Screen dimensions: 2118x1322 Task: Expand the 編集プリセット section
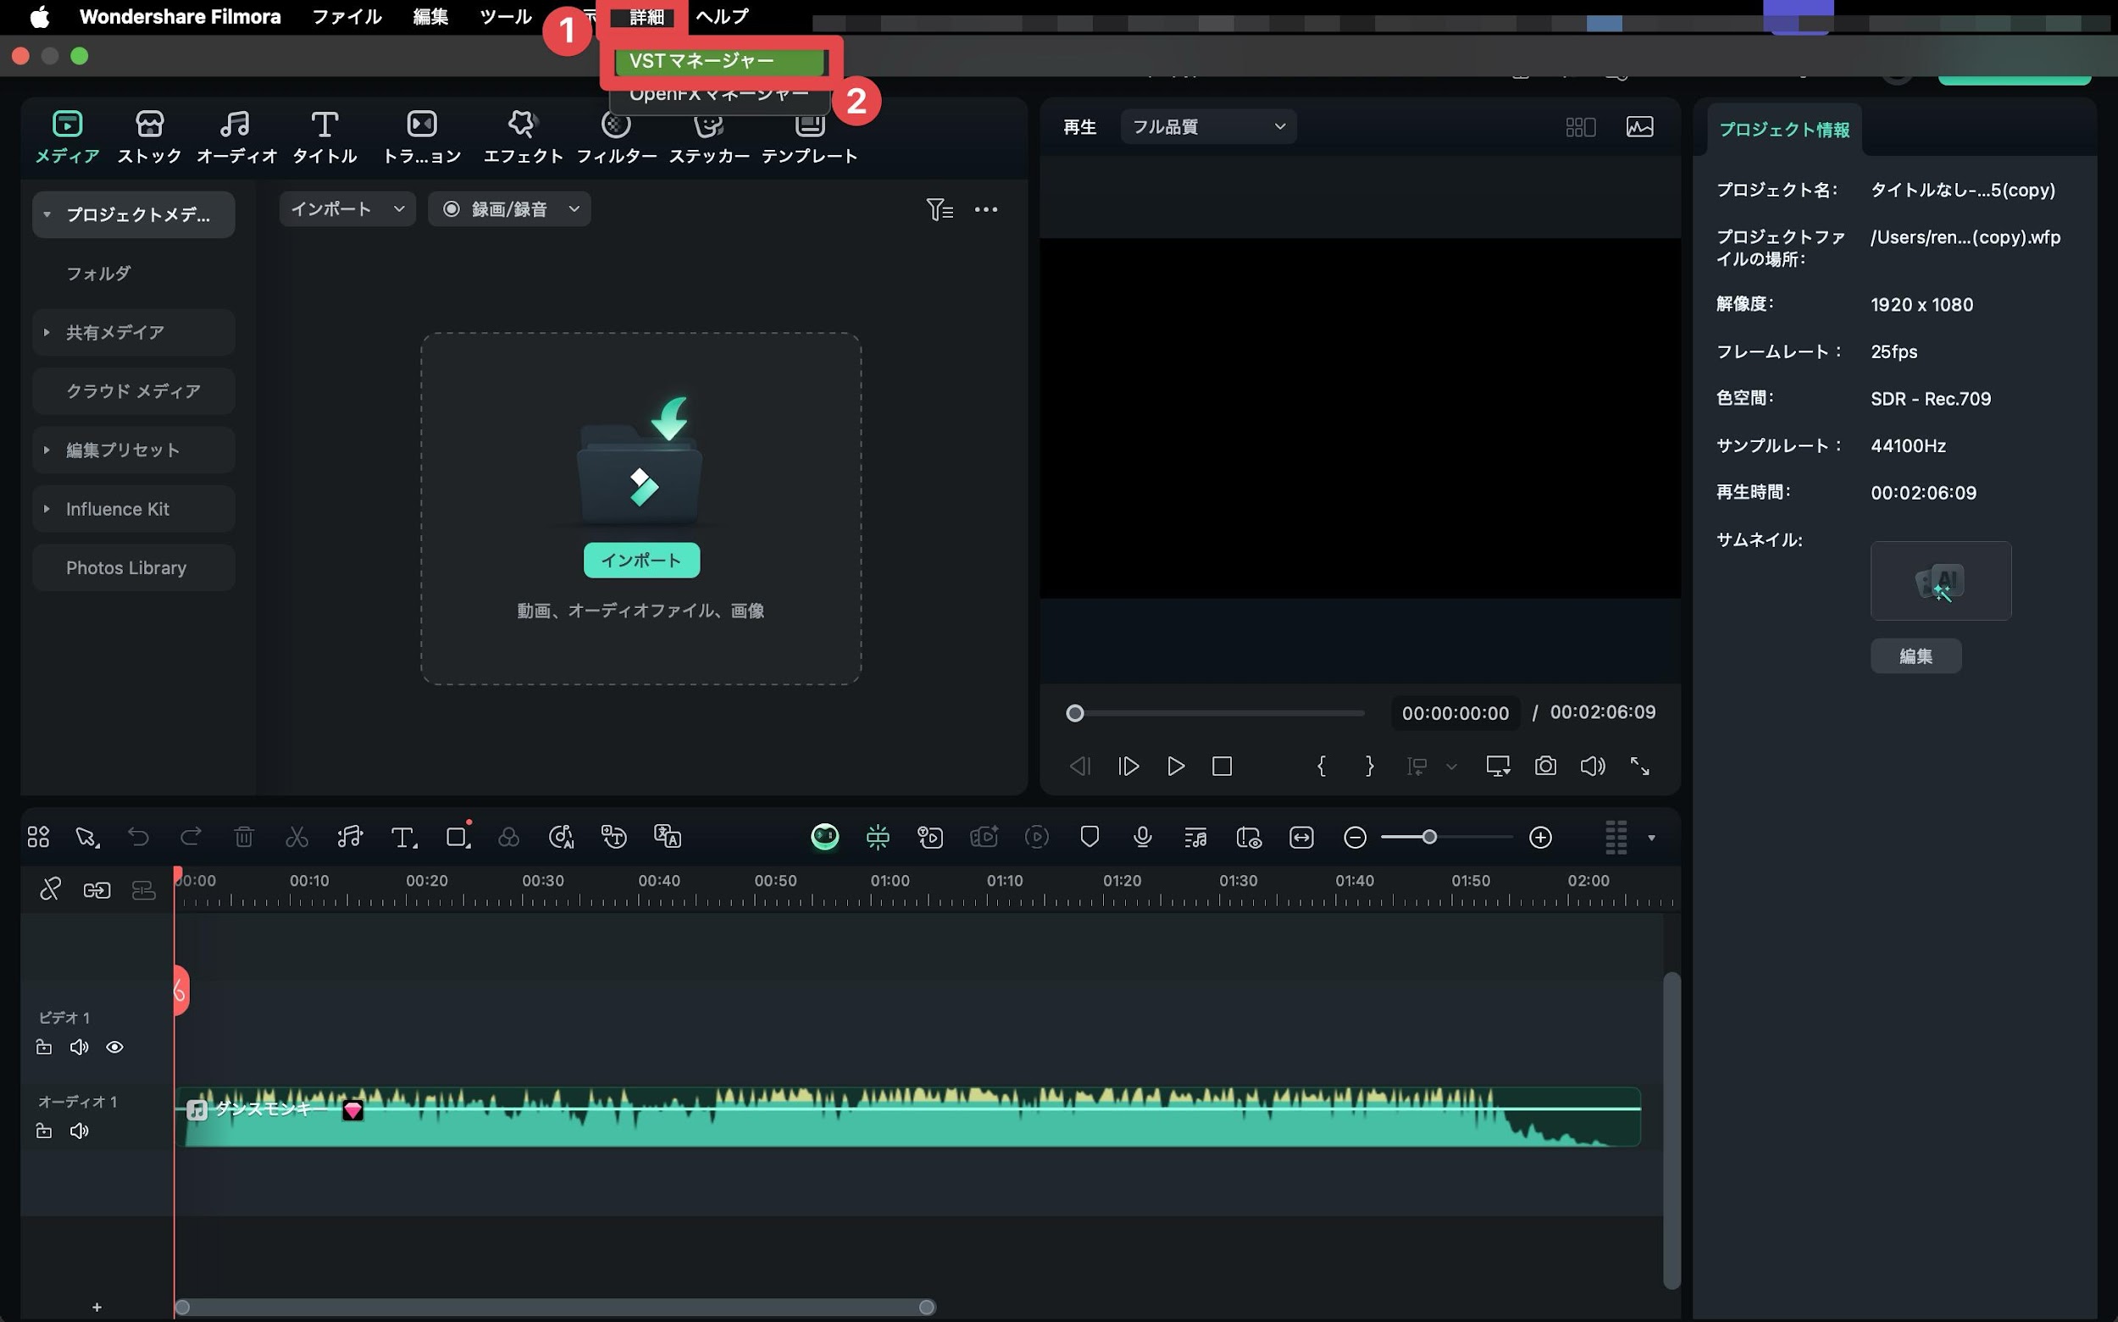(47, 450)
